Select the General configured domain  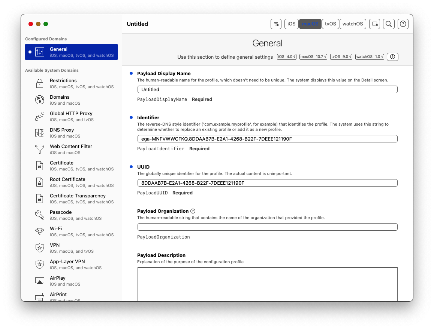(x=71, y=52)
